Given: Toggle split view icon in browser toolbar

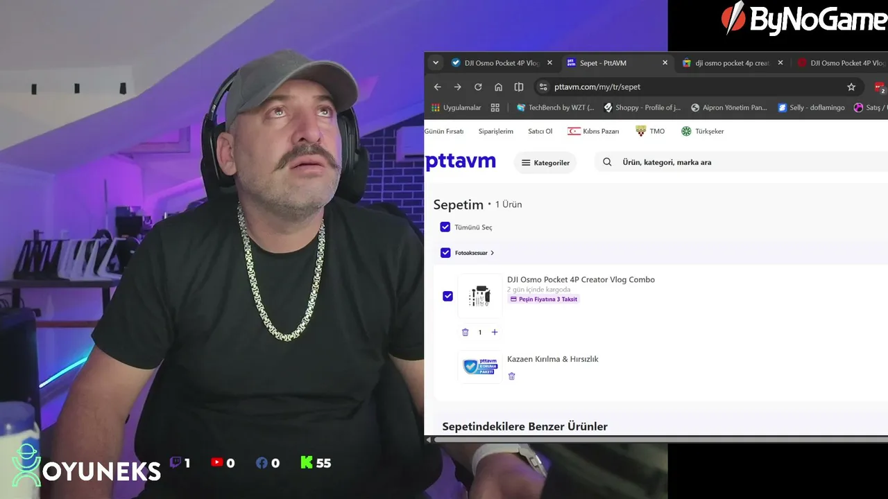Looking at the screenshot, I should [x=518, y=87].
